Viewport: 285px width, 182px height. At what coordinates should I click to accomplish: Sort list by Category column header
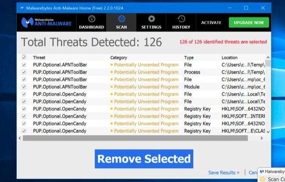tap(118, 58)
